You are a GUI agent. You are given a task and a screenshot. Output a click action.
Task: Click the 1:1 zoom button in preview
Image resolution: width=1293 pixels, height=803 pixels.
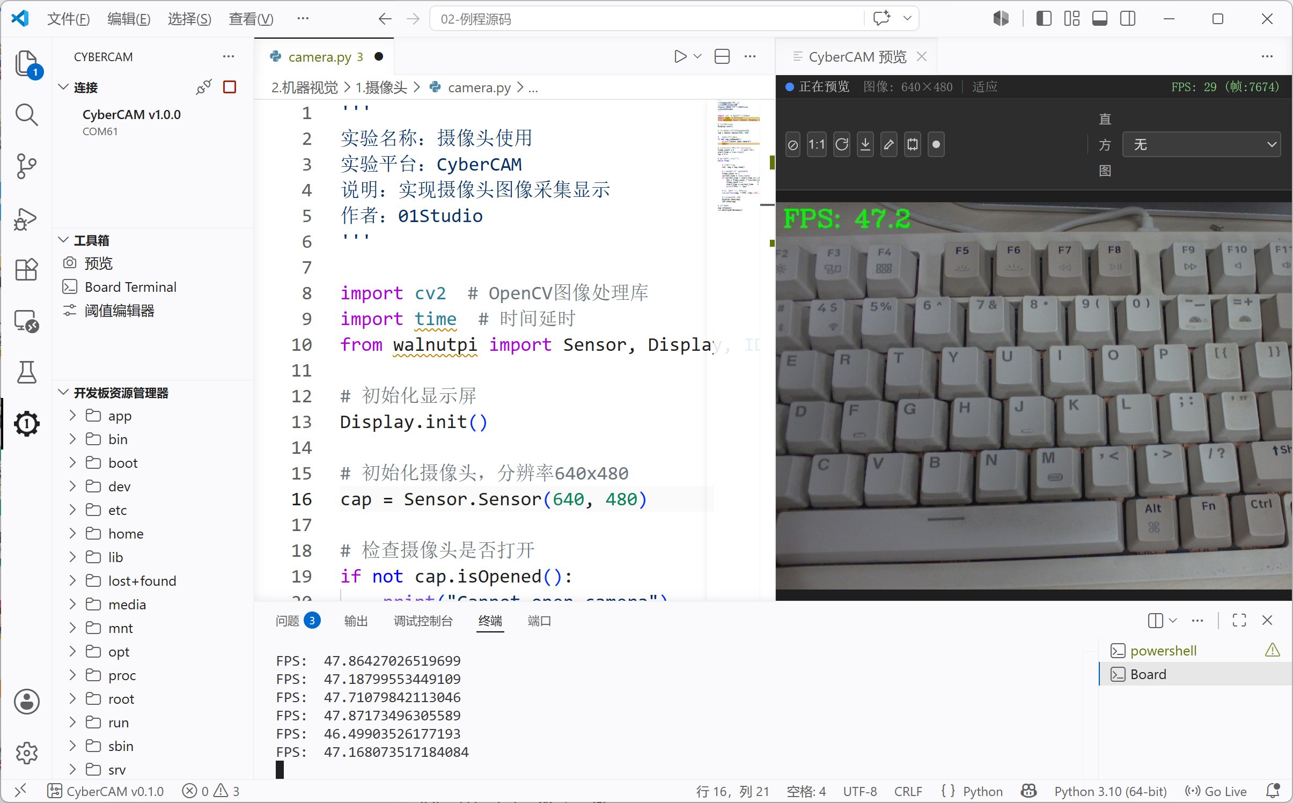click(817, 145)
